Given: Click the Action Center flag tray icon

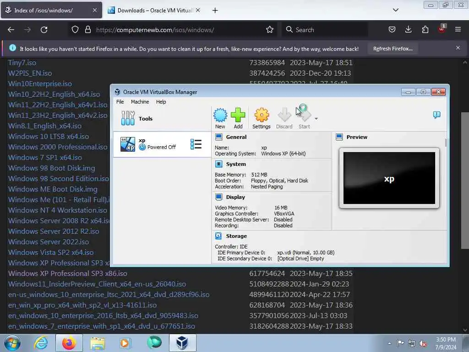Looking at the screenshot, I should [400, 343].
